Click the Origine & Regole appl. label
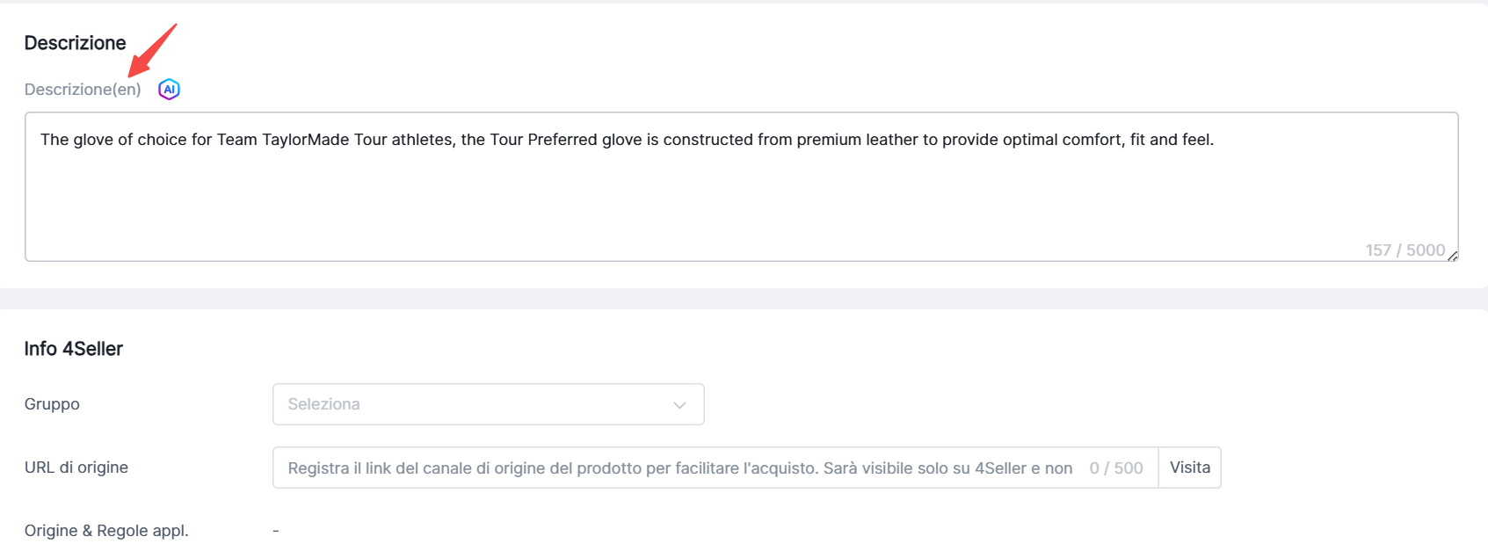This screenshot has width=1488, height=551. 106,531
